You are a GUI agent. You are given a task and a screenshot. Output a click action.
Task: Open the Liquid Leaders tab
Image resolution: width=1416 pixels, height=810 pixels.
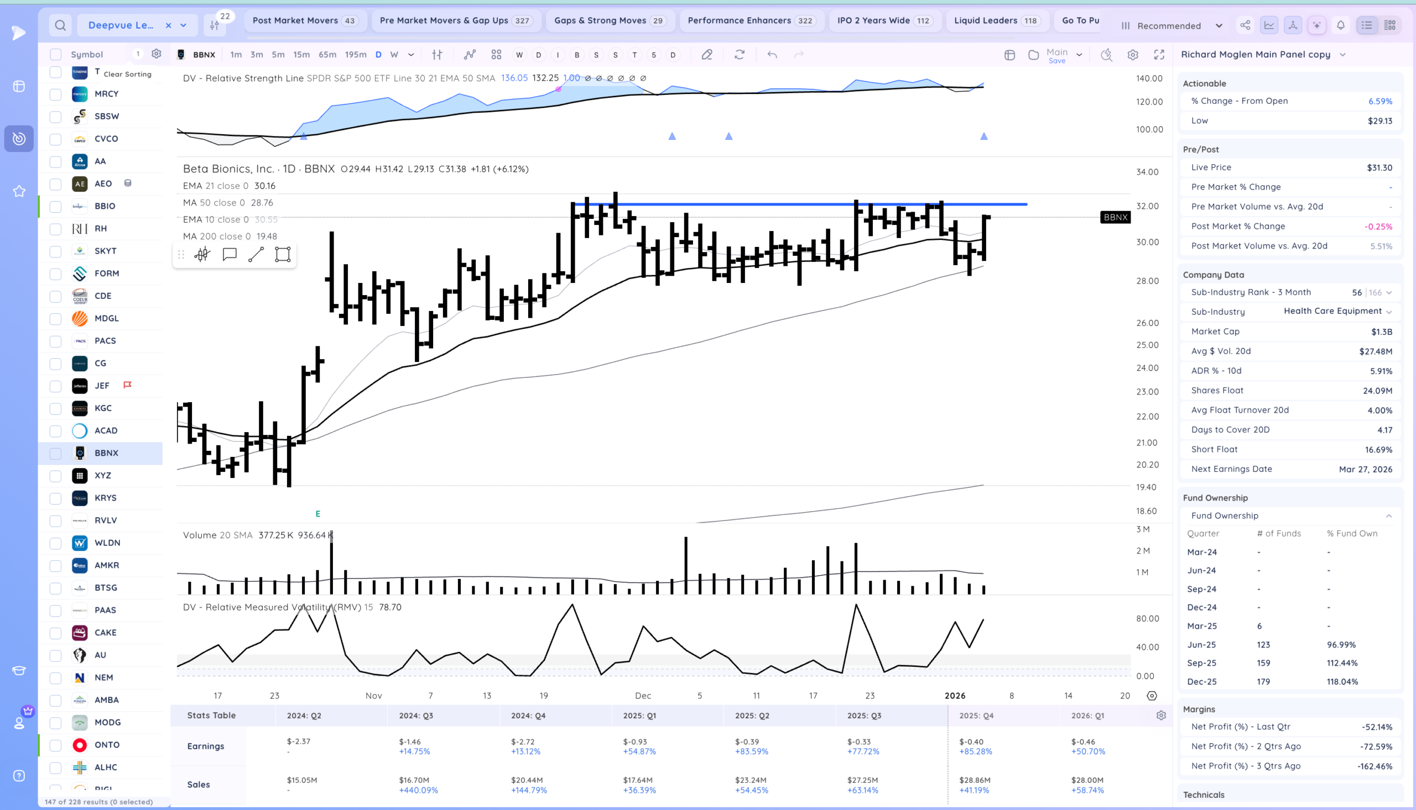(997, 20)
